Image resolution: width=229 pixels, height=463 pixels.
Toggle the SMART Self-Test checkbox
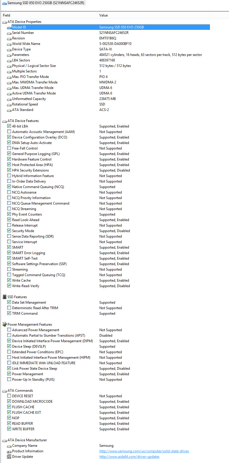tap(9, 258)
